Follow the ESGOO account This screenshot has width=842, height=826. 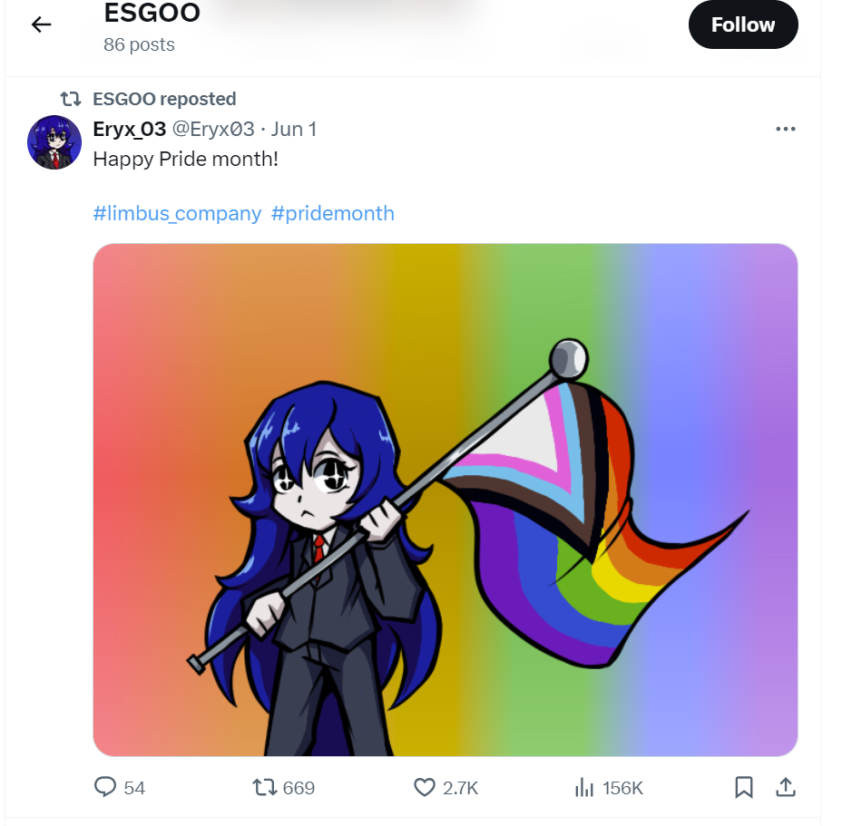click(x=743, y=24)
